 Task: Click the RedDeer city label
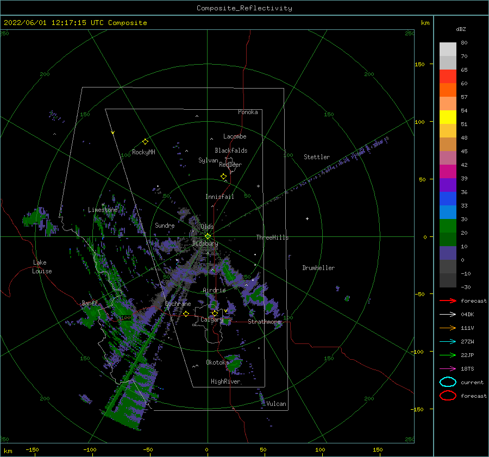coord(230,165)
